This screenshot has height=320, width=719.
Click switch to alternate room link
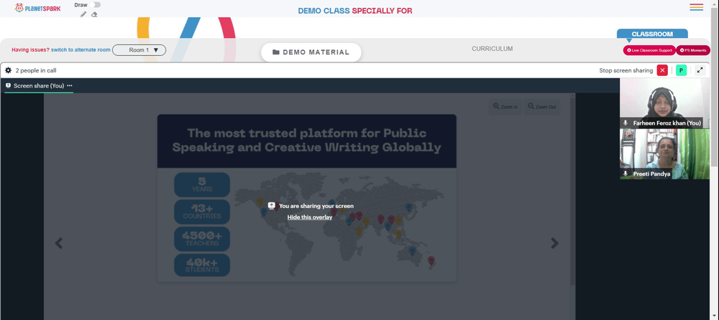pos(81,50)
